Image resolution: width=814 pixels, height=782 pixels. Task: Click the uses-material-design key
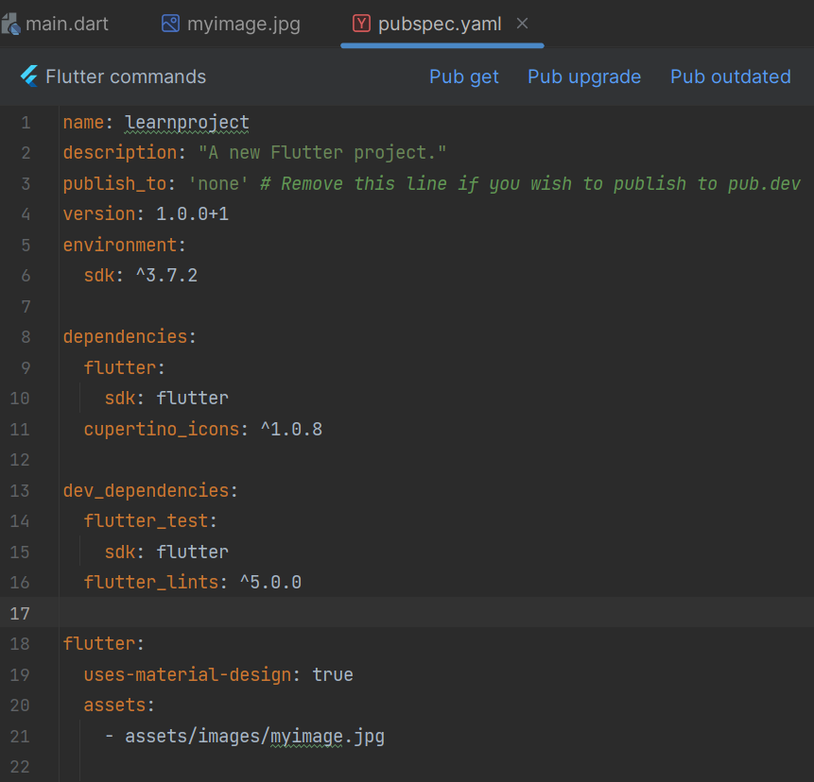coord(187,674)
